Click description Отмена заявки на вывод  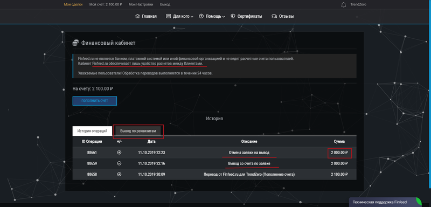pyautogui.click(x=249, y=153)
